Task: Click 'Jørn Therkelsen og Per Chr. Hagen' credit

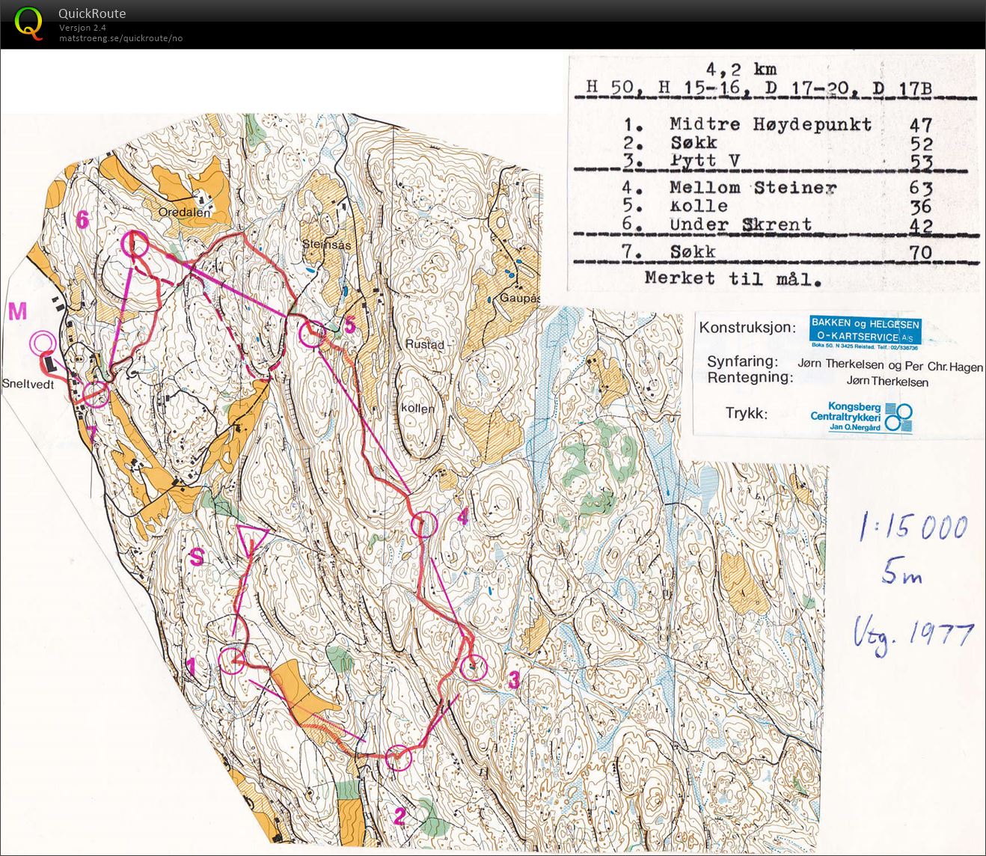Action: point(889,364)
